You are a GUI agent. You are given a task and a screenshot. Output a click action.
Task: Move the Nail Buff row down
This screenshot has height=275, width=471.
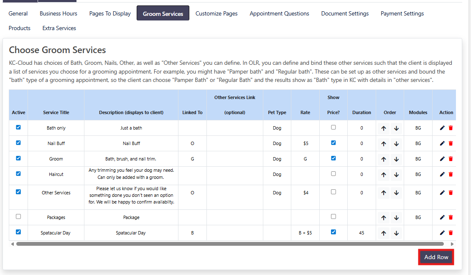click(x=397, y=144)
